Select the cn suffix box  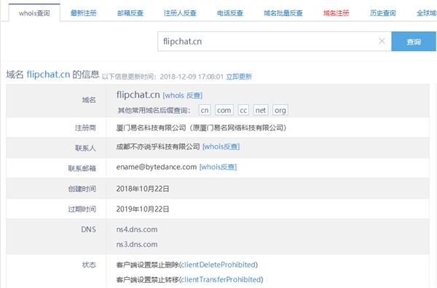(205, 110)
